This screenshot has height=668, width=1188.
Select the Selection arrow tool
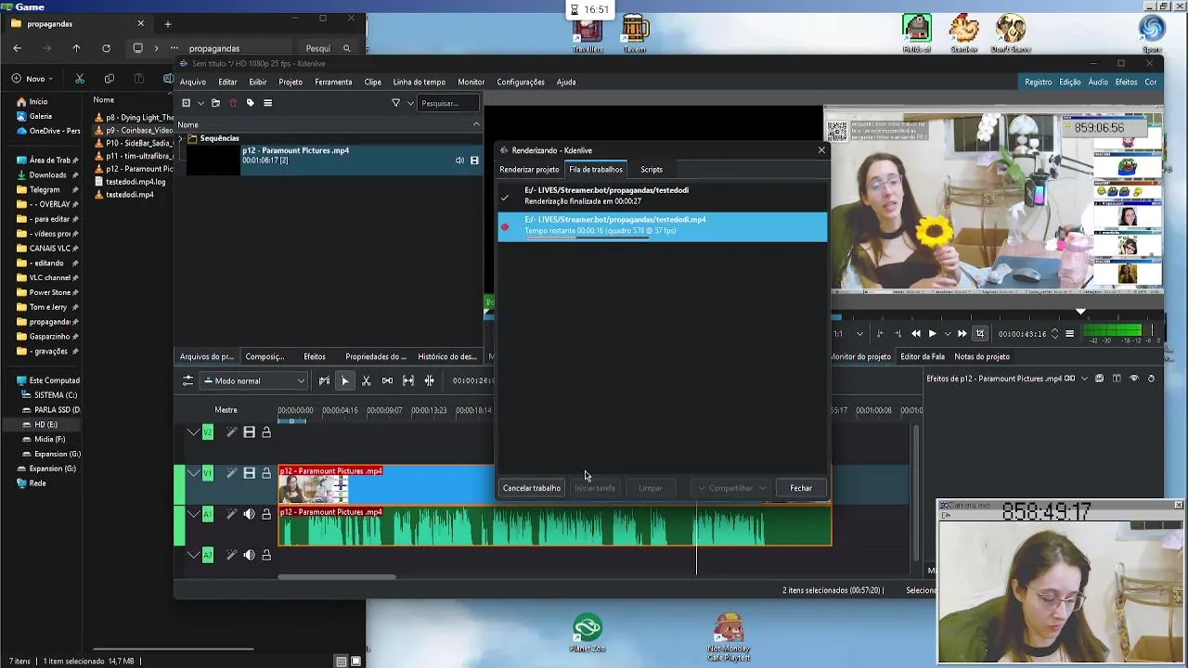(344, 380)
